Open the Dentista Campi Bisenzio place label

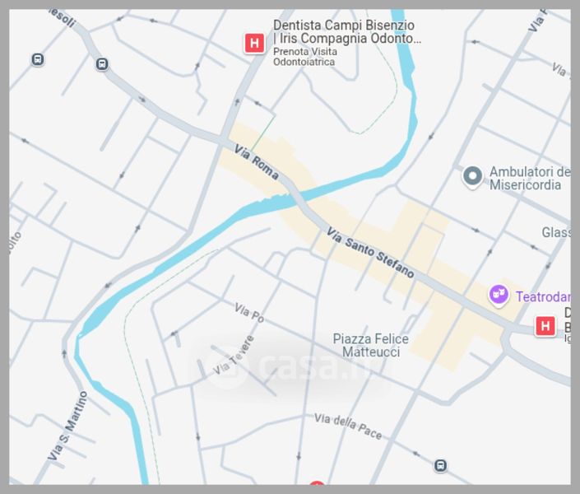tap(347, 31)
